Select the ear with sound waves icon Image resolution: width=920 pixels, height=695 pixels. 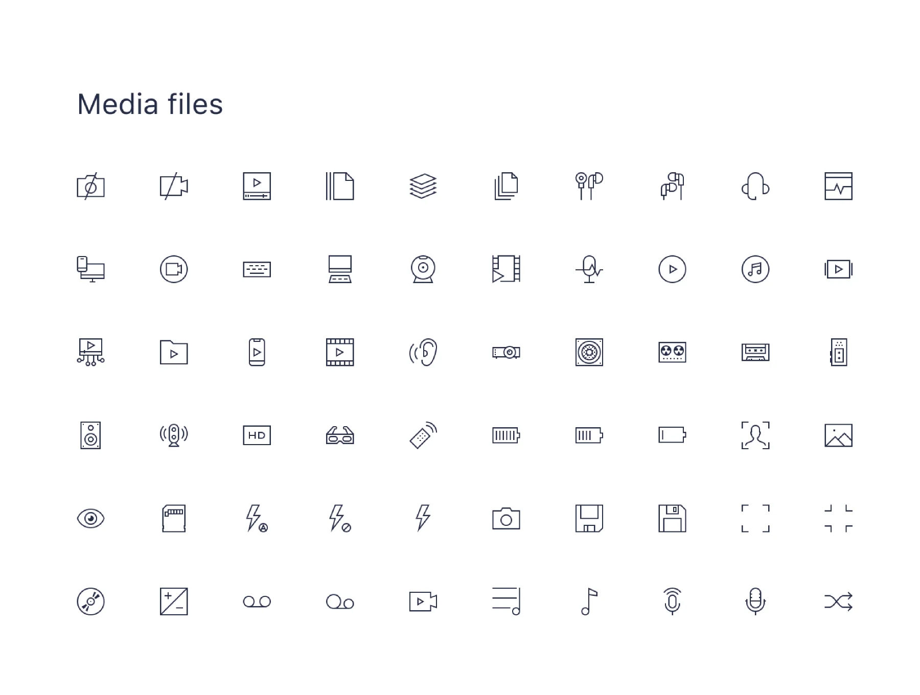point(423,352)
